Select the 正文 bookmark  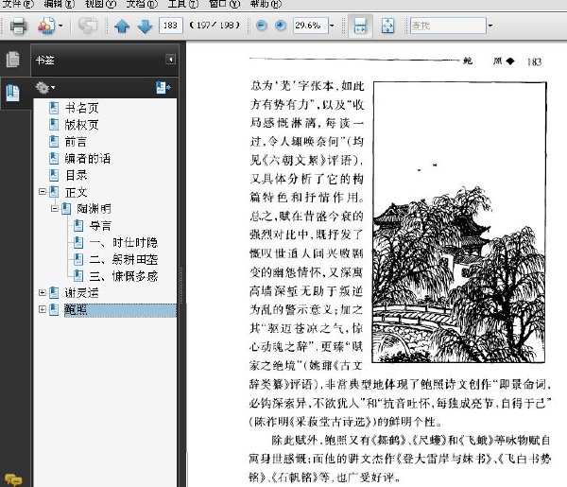tap(76, 192)
